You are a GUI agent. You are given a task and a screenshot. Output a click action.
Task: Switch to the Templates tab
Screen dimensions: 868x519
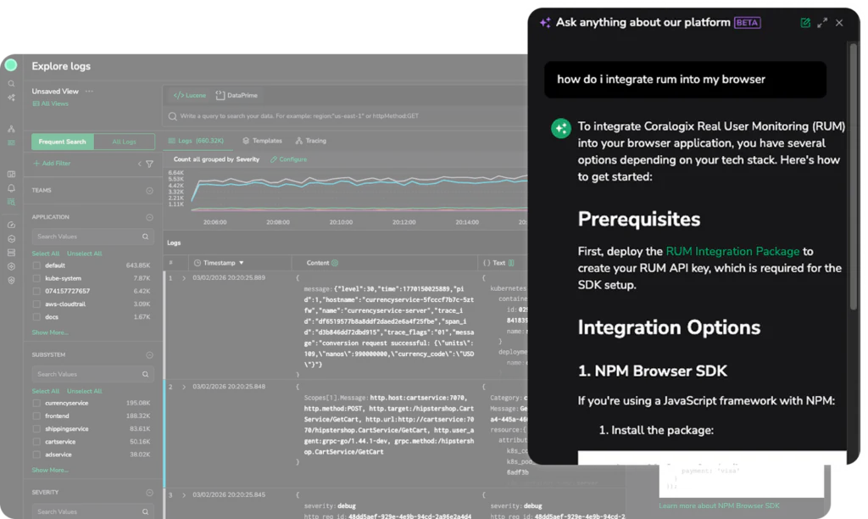click(262, 141)
